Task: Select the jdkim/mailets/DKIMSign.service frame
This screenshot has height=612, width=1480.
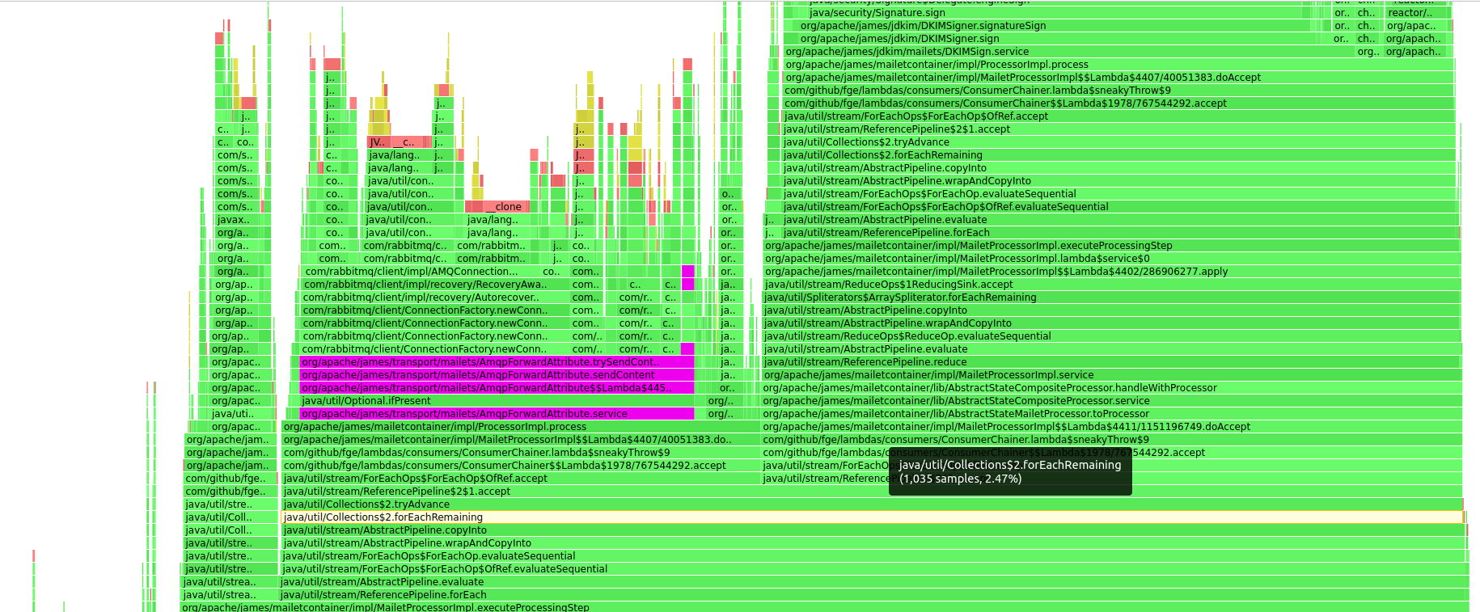Action: click(x=1070, y=52)
